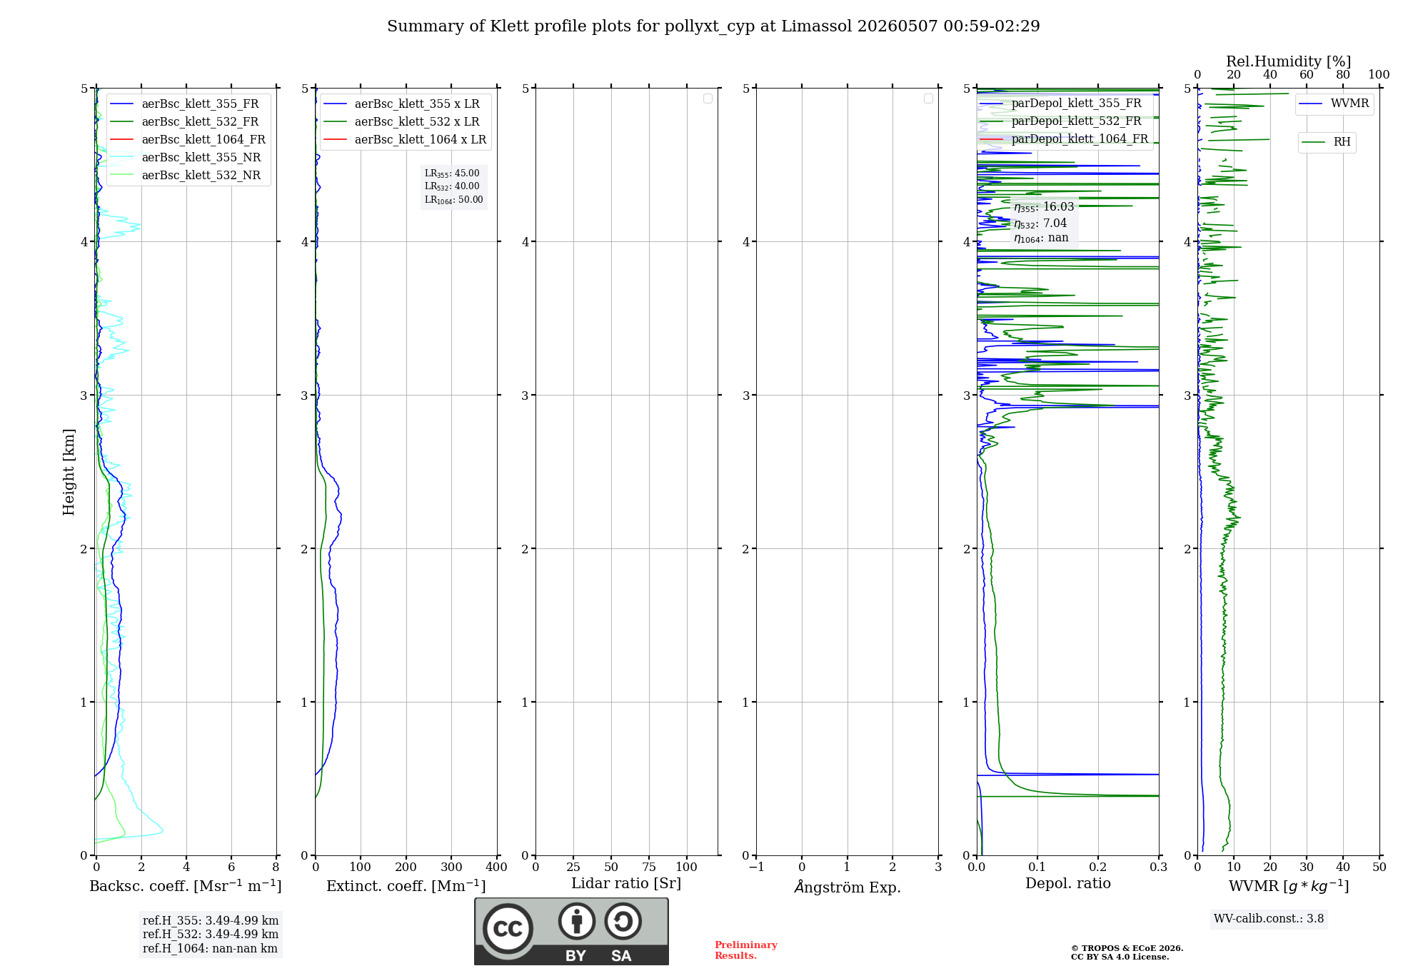This screenshot has width=1428, height=971.
Task: Click the SA share-alike circular arrow icon
Action: [x=623, y=921]
